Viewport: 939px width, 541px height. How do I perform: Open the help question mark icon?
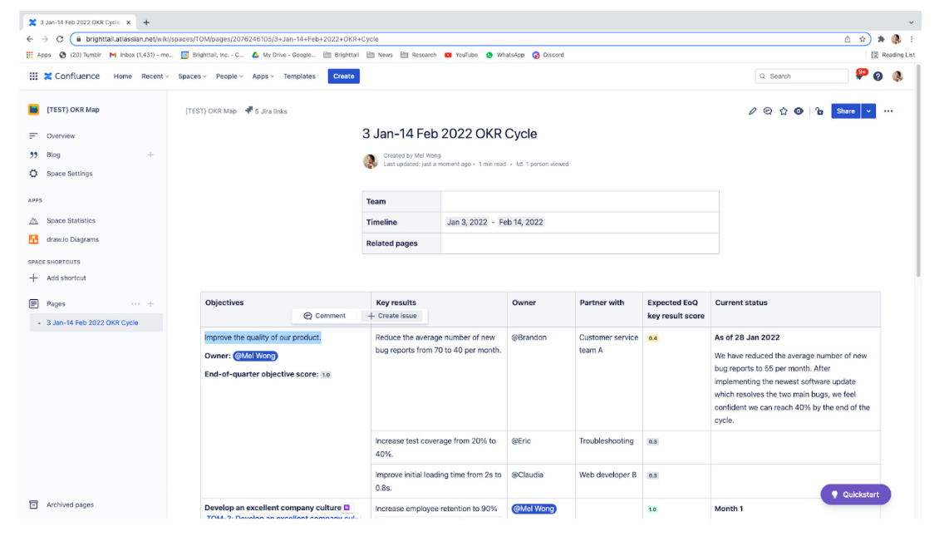pos(878,76)
